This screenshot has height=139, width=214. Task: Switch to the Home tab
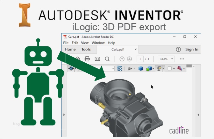tap(70, 49)
